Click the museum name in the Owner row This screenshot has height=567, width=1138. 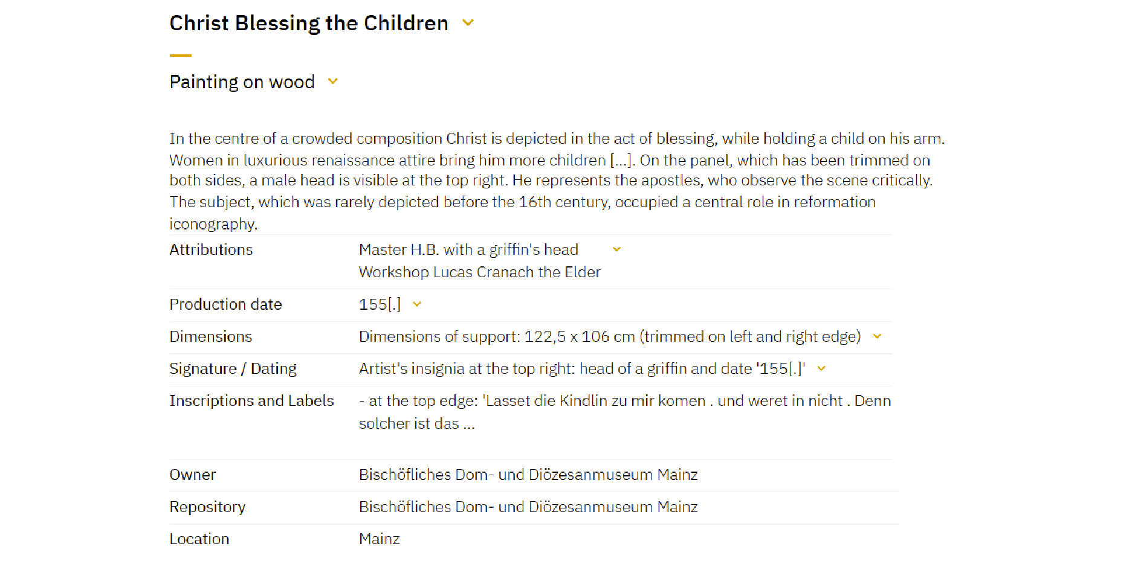coord(528,475)
